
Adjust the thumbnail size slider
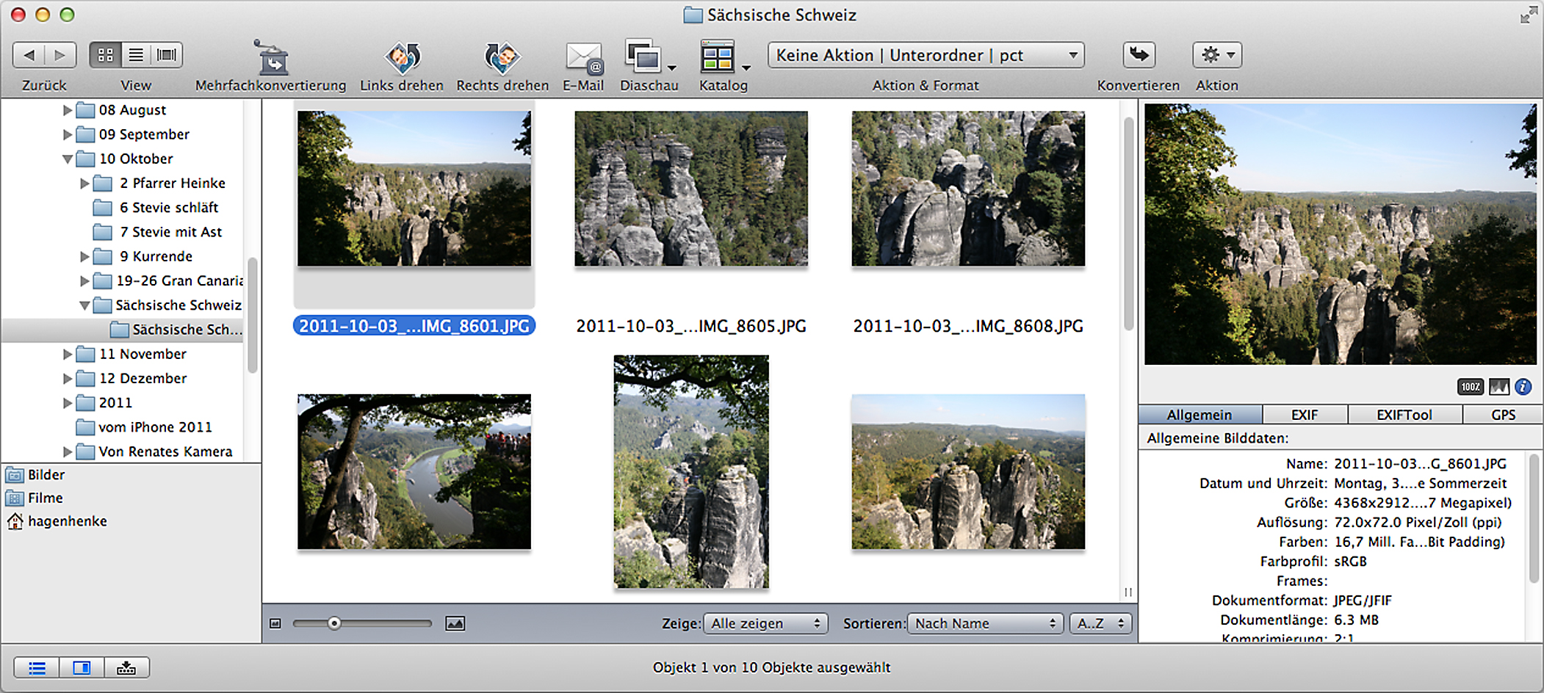coord(334,623)
